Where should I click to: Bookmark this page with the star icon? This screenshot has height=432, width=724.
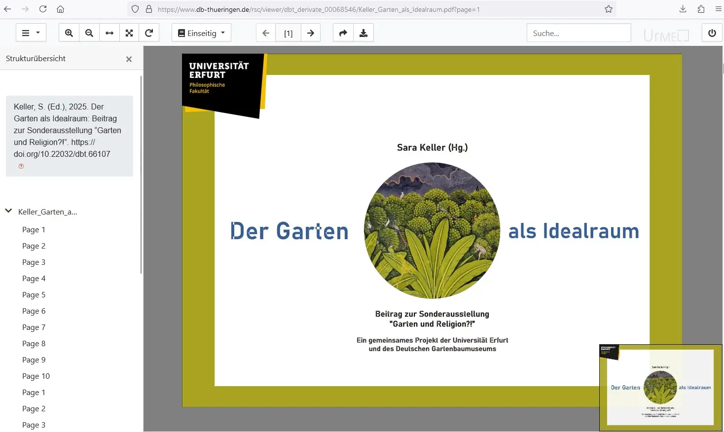click(x=609, y=9)
